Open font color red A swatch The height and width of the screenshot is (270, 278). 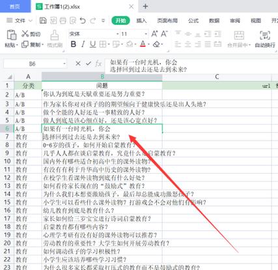coord(143,44)
